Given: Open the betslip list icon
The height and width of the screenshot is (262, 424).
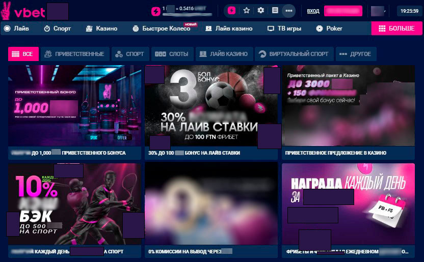Looking at the screenshot, I should [x=275, y=11].
